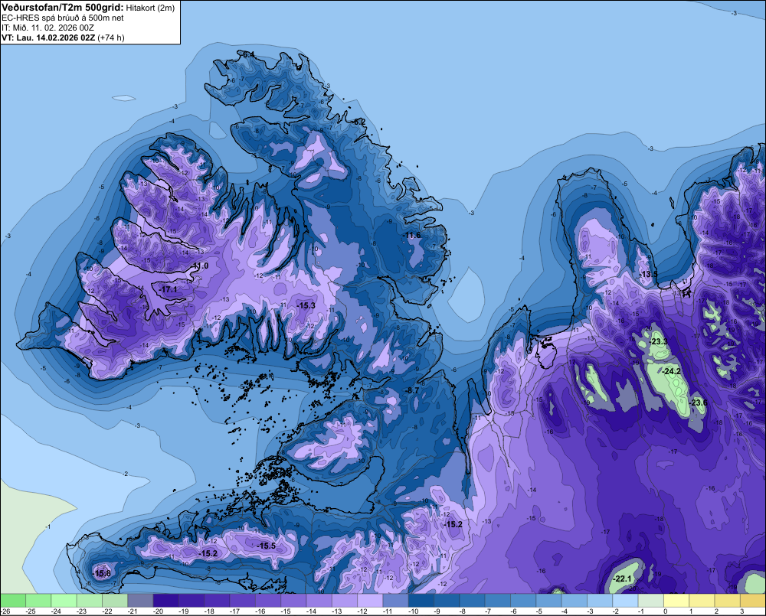The image size is (766, 616).
Task: Click the legend scale value -7
Action: tap(488, 611)
